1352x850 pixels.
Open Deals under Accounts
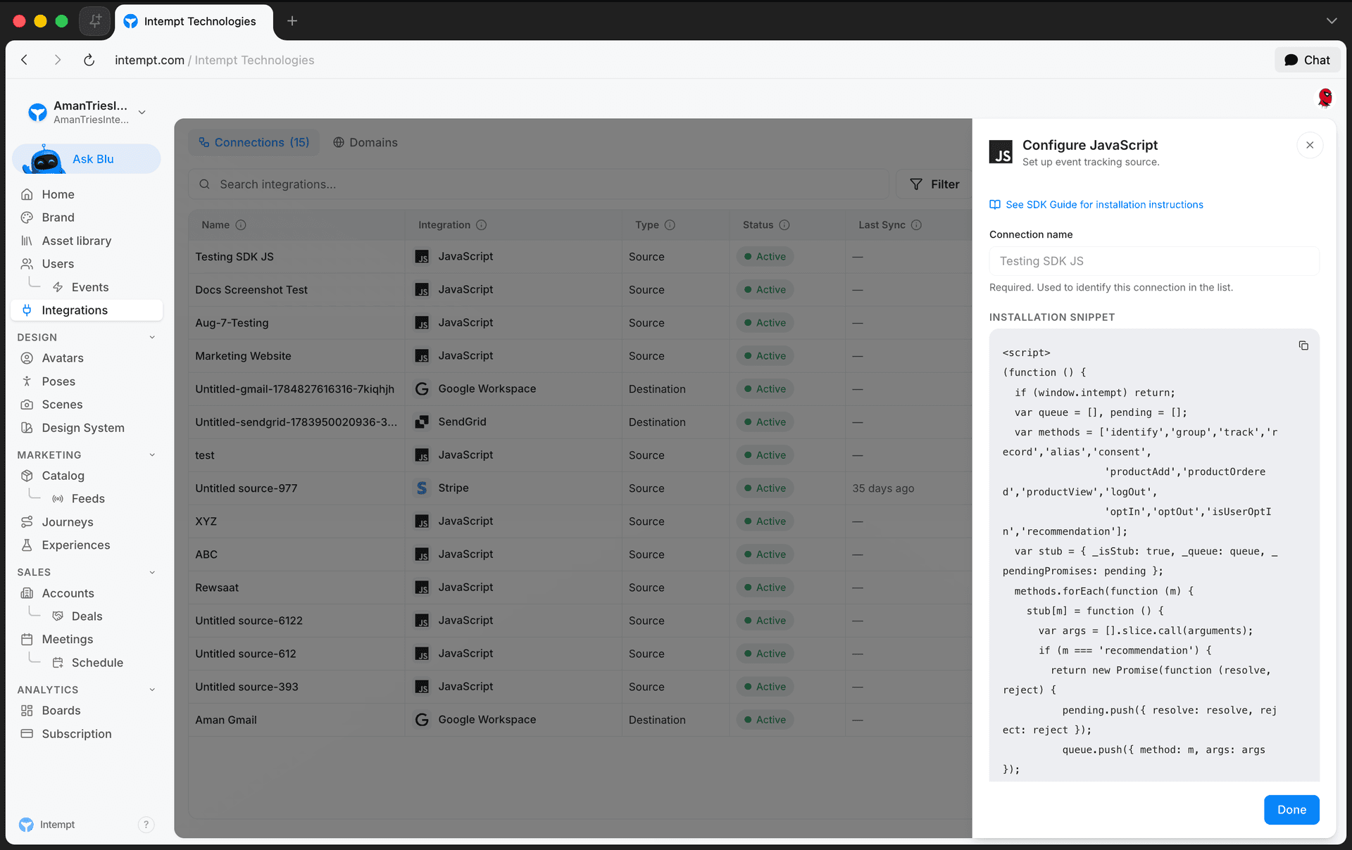pyautogui.click(x=87, y=616)
